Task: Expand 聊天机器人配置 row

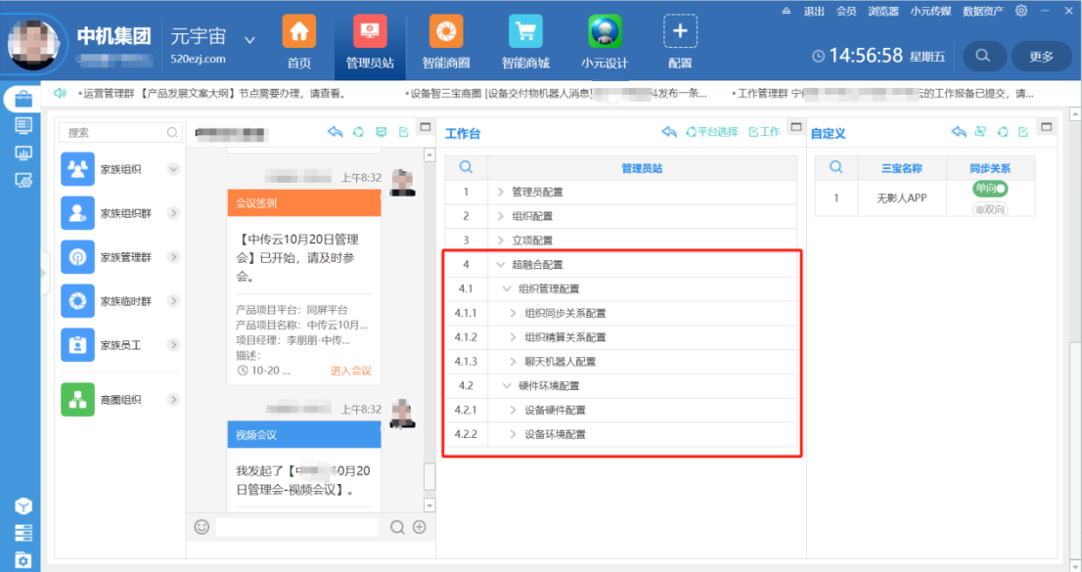Action: pos(513,362)
